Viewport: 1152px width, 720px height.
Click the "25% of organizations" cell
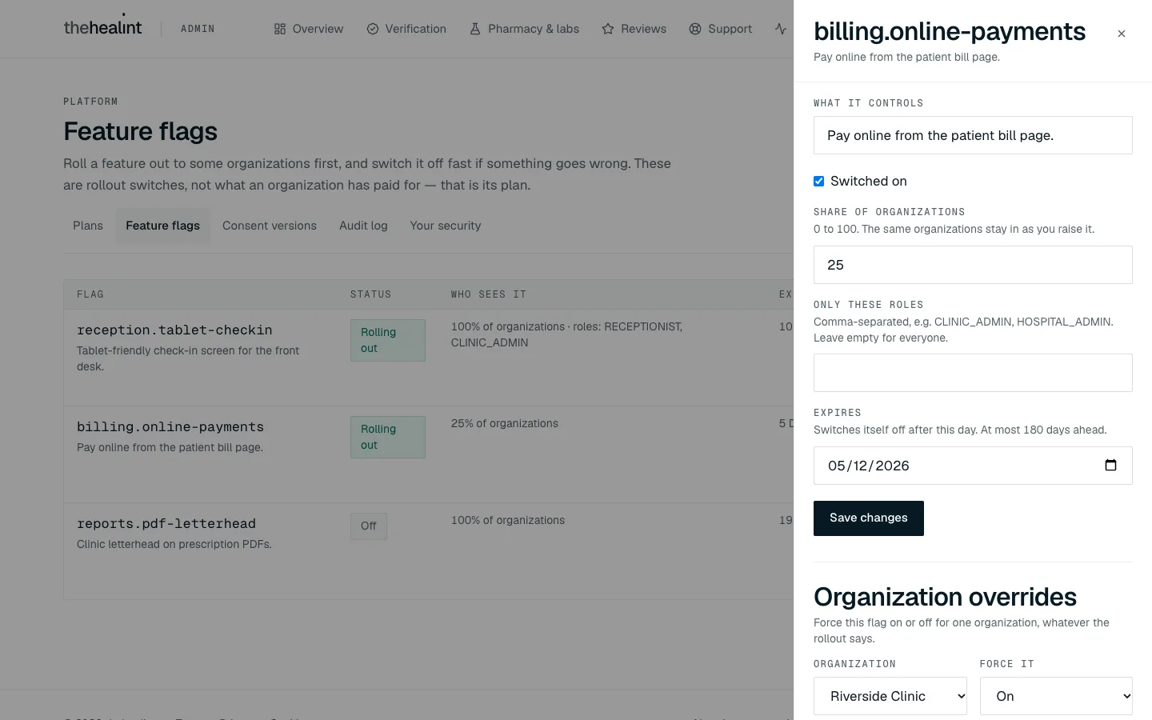[x=505, y=423]
